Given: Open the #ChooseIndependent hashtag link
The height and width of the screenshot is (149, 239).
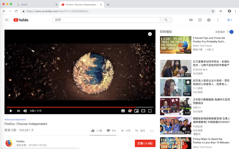Looking at the screenshot, I should tap(15, 119).
